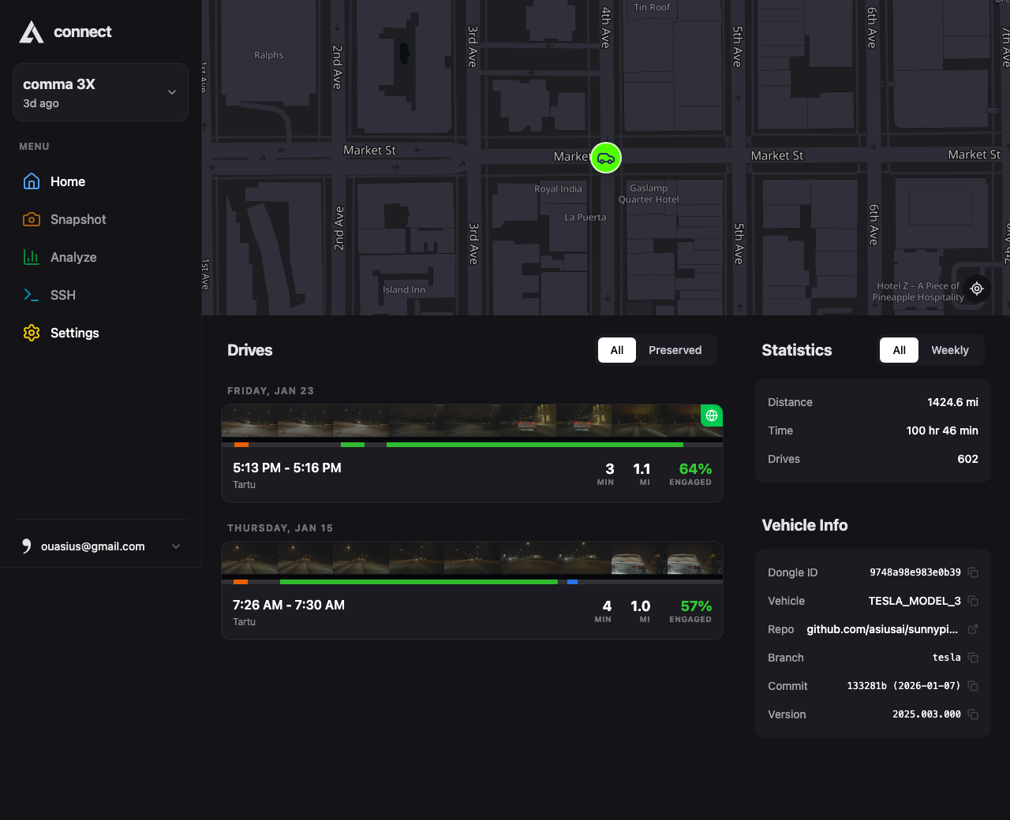Open the Repo external link icon

point(973,629)
